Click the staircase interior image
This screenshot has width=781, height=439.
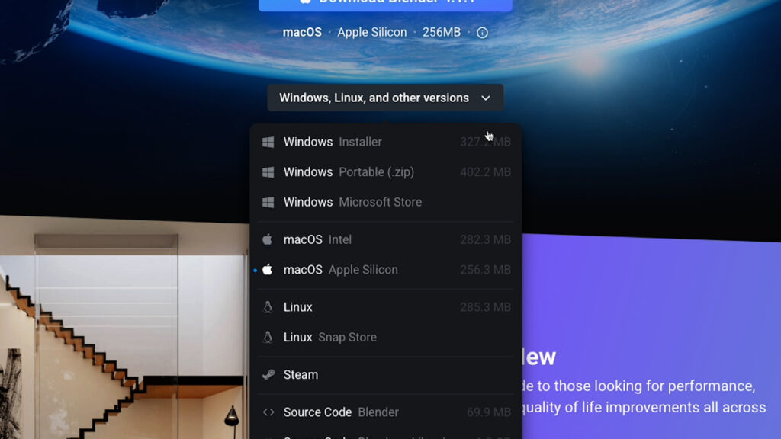pyautogui.click(x=124, y=328)
